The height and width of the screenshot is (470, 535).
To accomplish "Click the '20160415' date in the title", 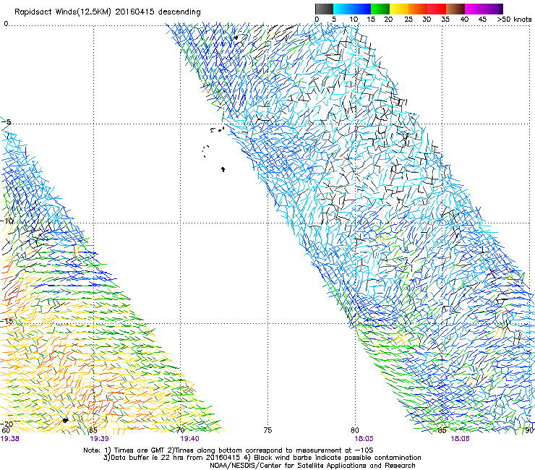I will click(x=134, y=12).
